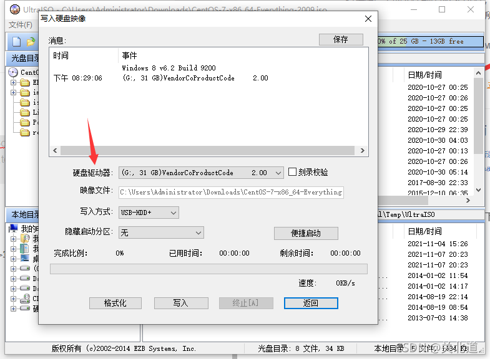Click the 写入 button
The height and width of the screenshot is (359, 490).
[x=181, y=303]
